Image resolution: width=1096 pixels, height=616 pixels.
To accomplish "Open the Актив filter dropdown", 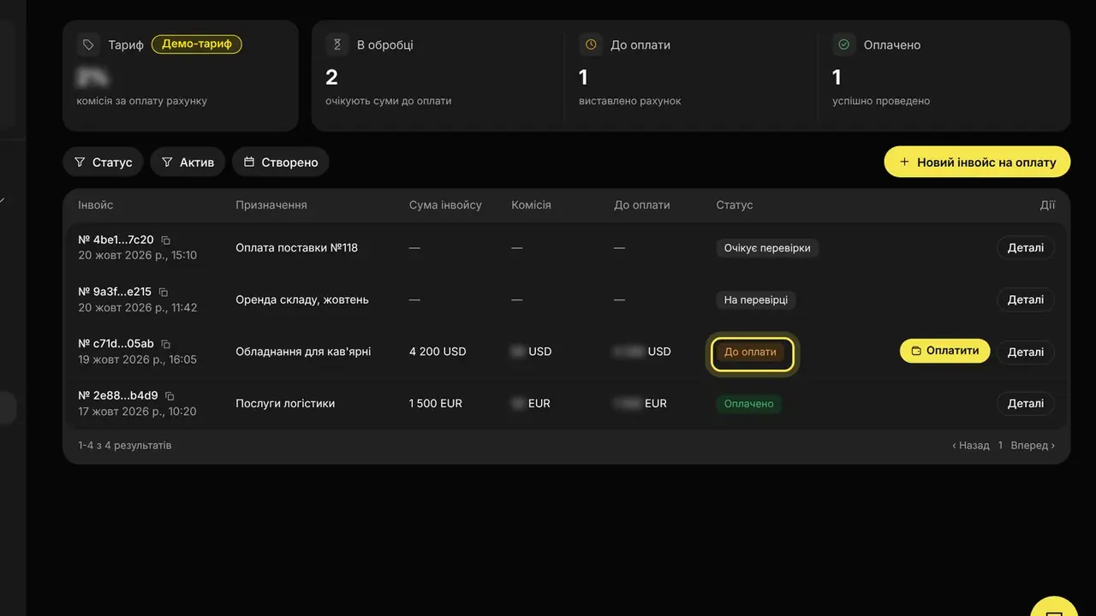I will coord(188,162).
